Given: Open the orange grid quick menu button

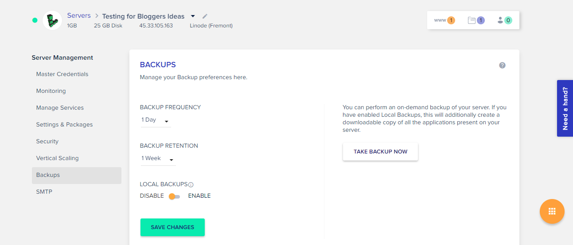Looking at the screenshot, I should tap(552, 211).
